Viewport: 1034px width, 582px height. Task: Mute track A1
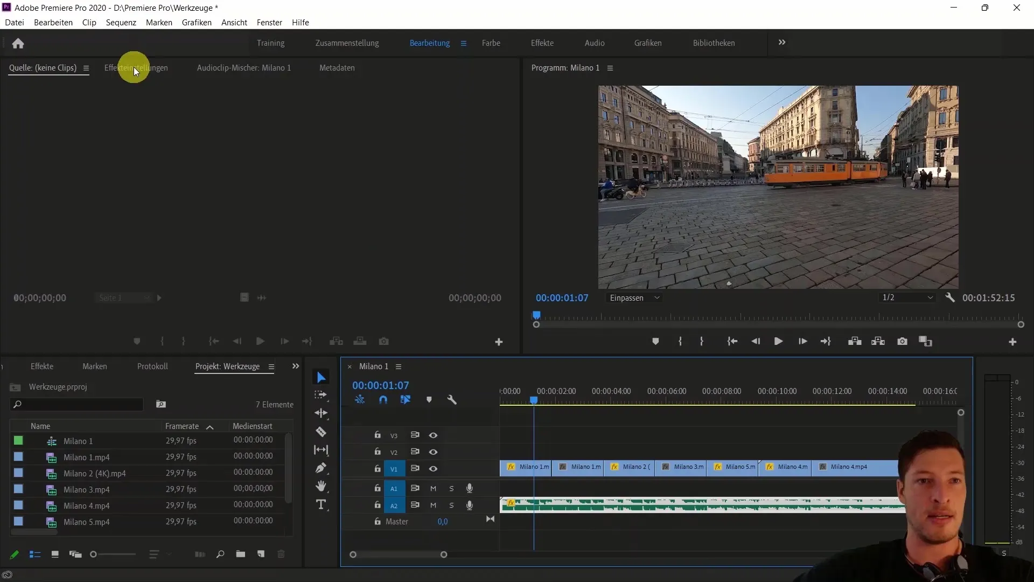[x=433, y=489]
